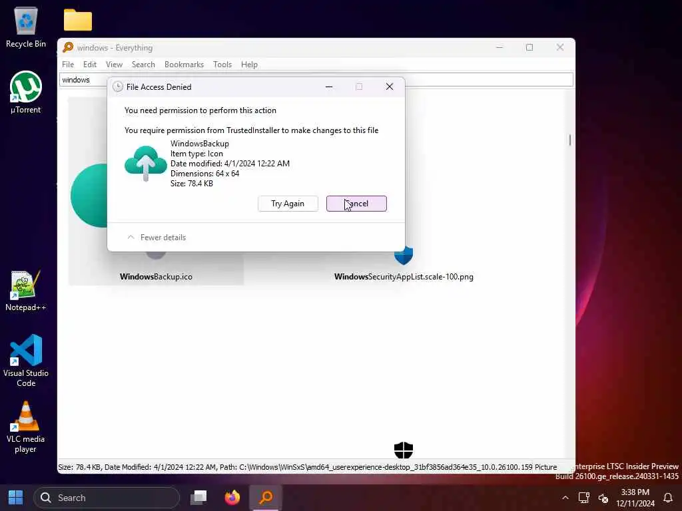Viewport: 682px width, 511px height.
Task: Click the clock icon in File Access Denied title
Action: pyautogui.click(x=117, y=87)
